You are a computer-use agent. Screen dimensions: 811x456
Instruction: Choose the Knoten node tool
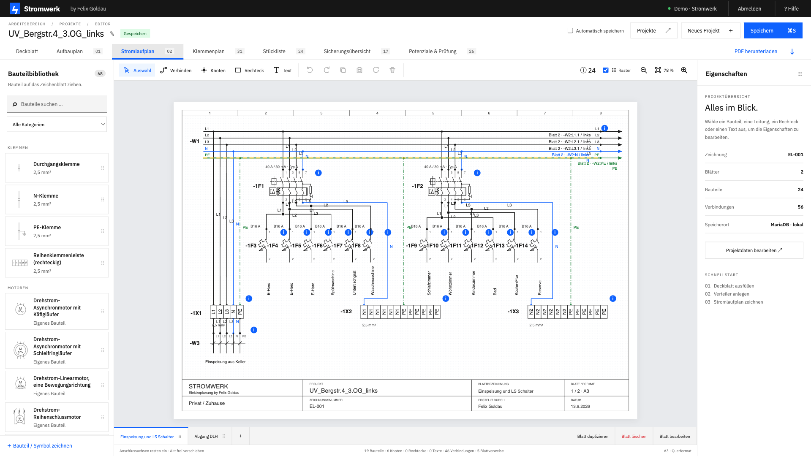213,71
